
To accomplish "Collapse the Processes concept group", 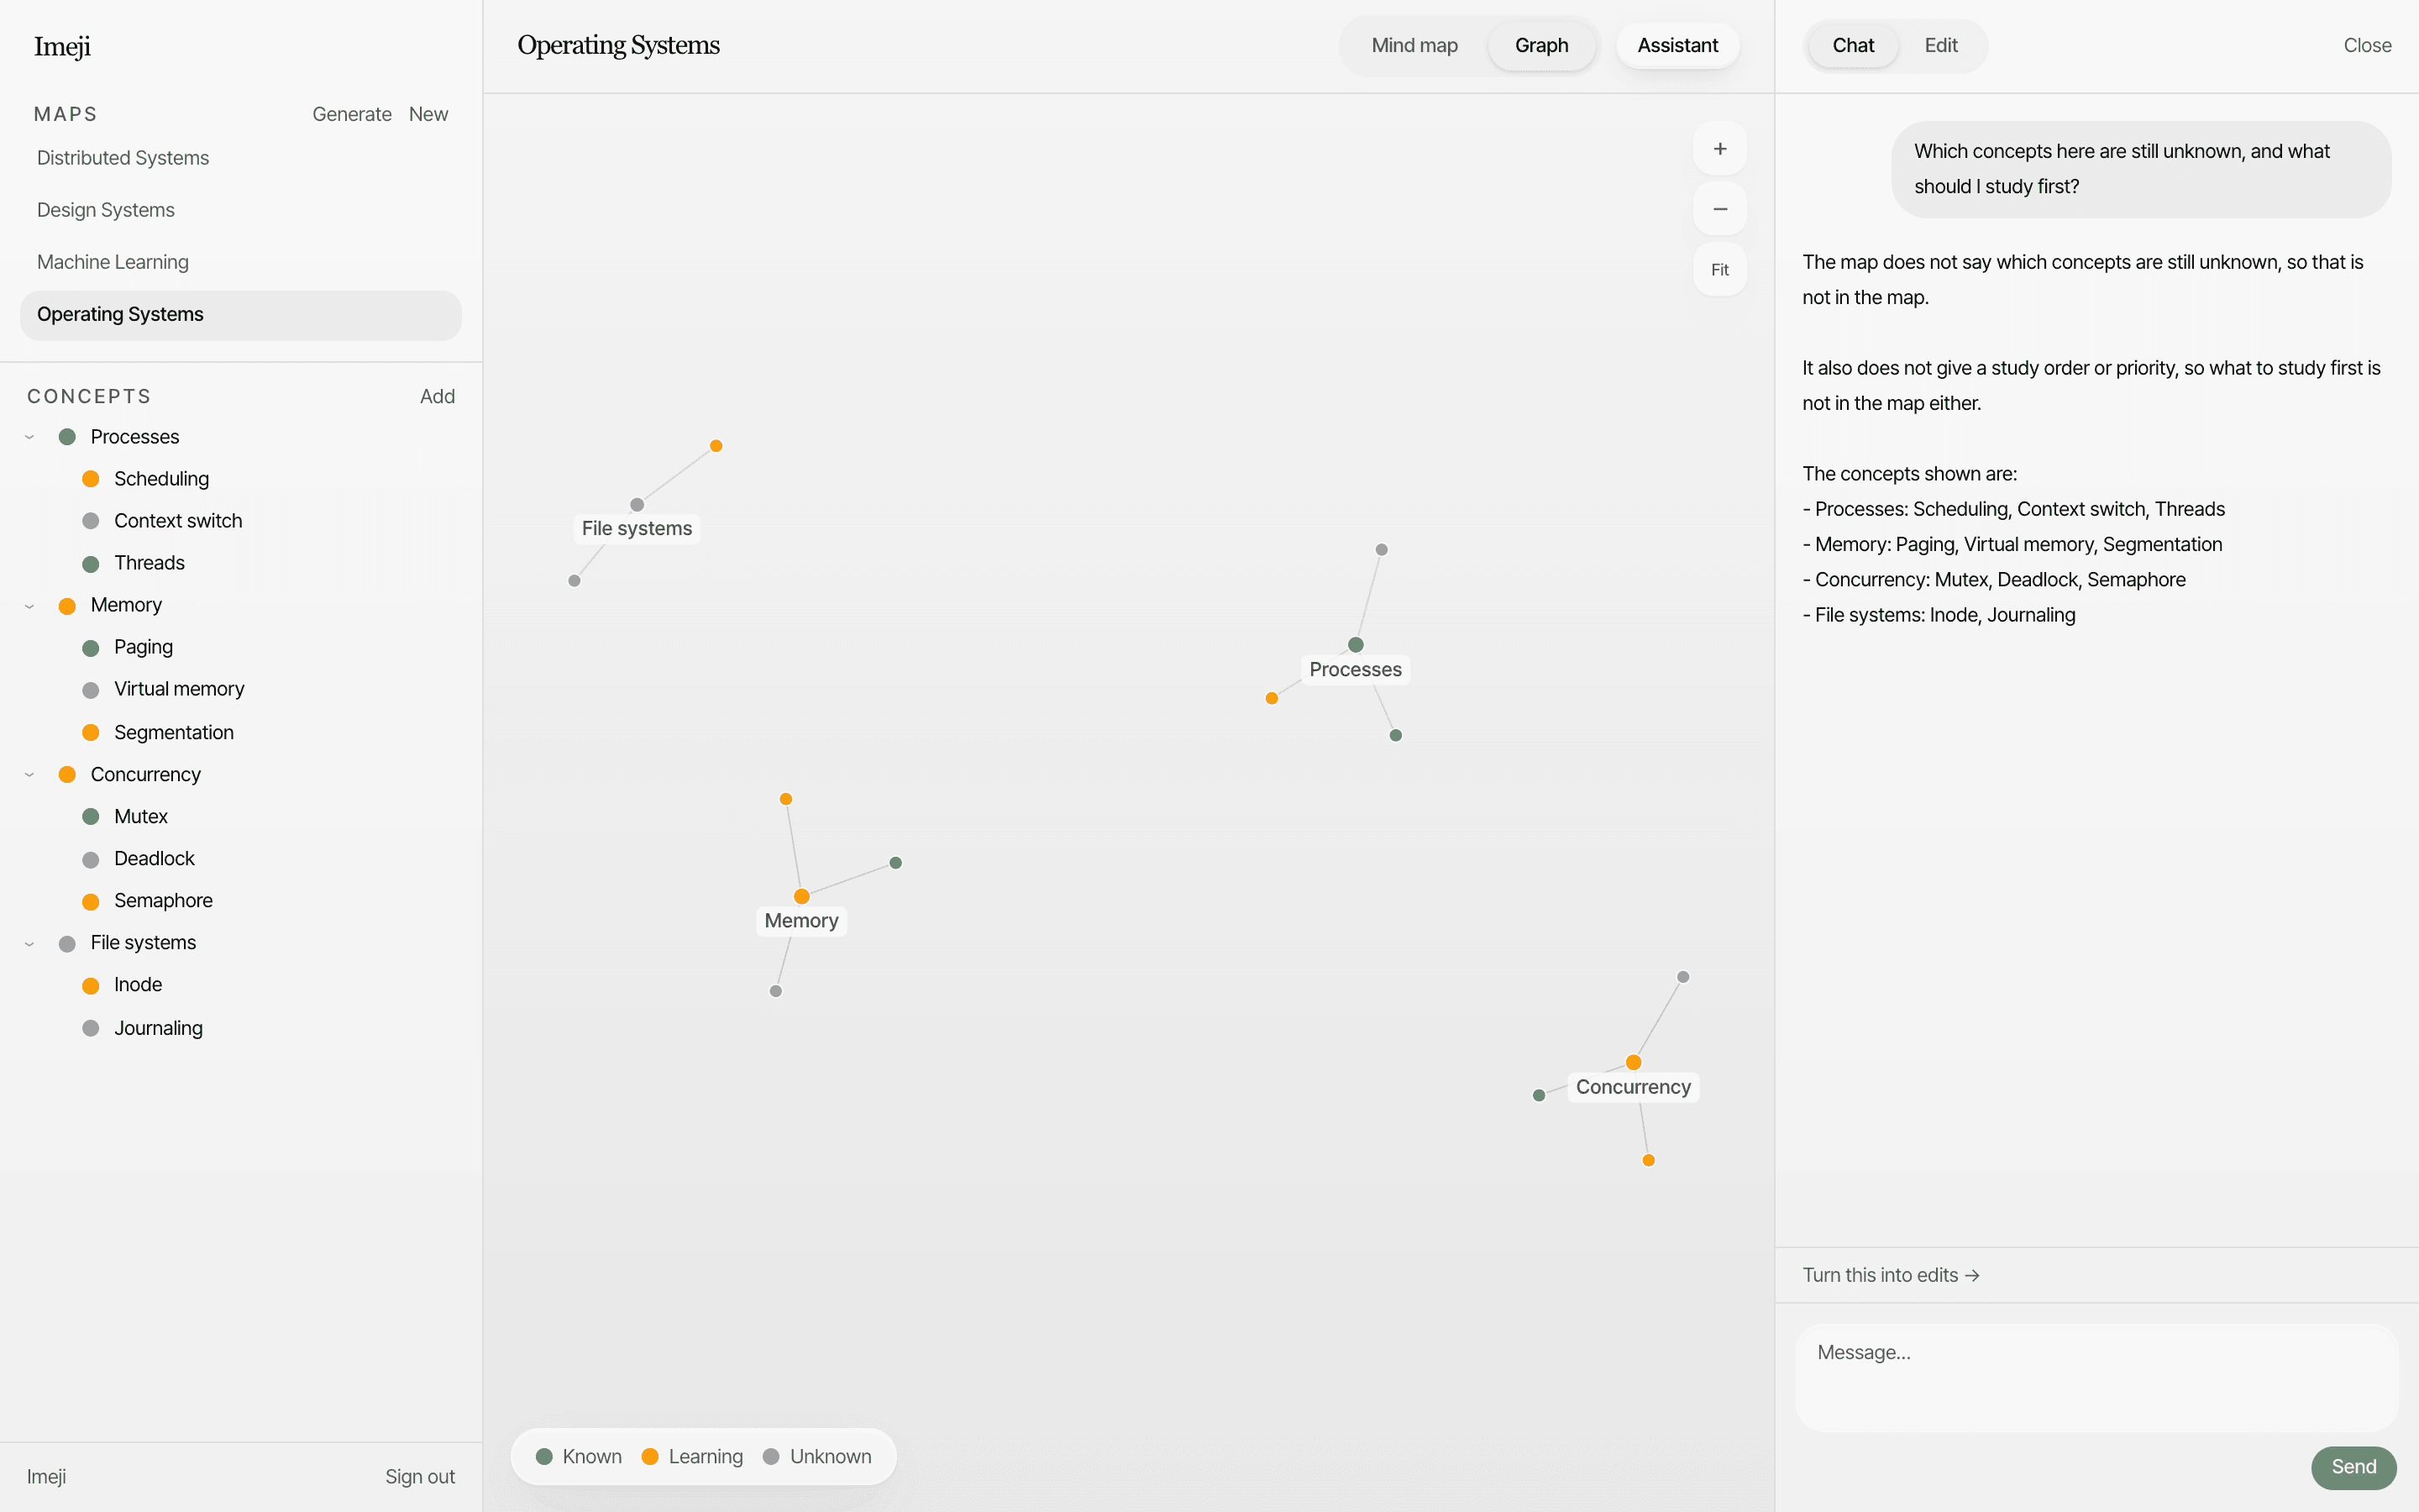I will point(30,437).
